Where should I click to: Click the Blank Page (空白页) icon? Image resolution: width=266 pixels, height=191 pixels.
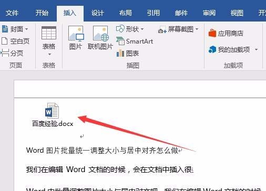[5, 41]
